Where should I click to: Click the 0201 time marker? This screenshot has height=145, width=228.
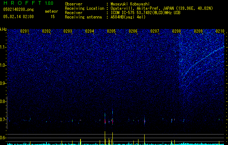(25, 31)
